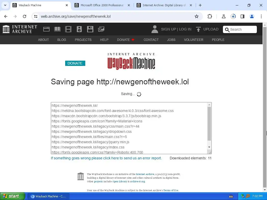The height and width of the screenshot is (200, 267).
Task: Click the URL list scrollbar thumb
Action: 209,124
